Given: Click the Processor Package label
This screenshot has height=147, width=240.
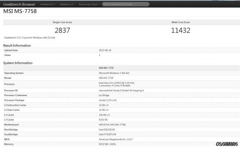Looking at the screenshot, I should pyautogui.click(x=14, y=100).
